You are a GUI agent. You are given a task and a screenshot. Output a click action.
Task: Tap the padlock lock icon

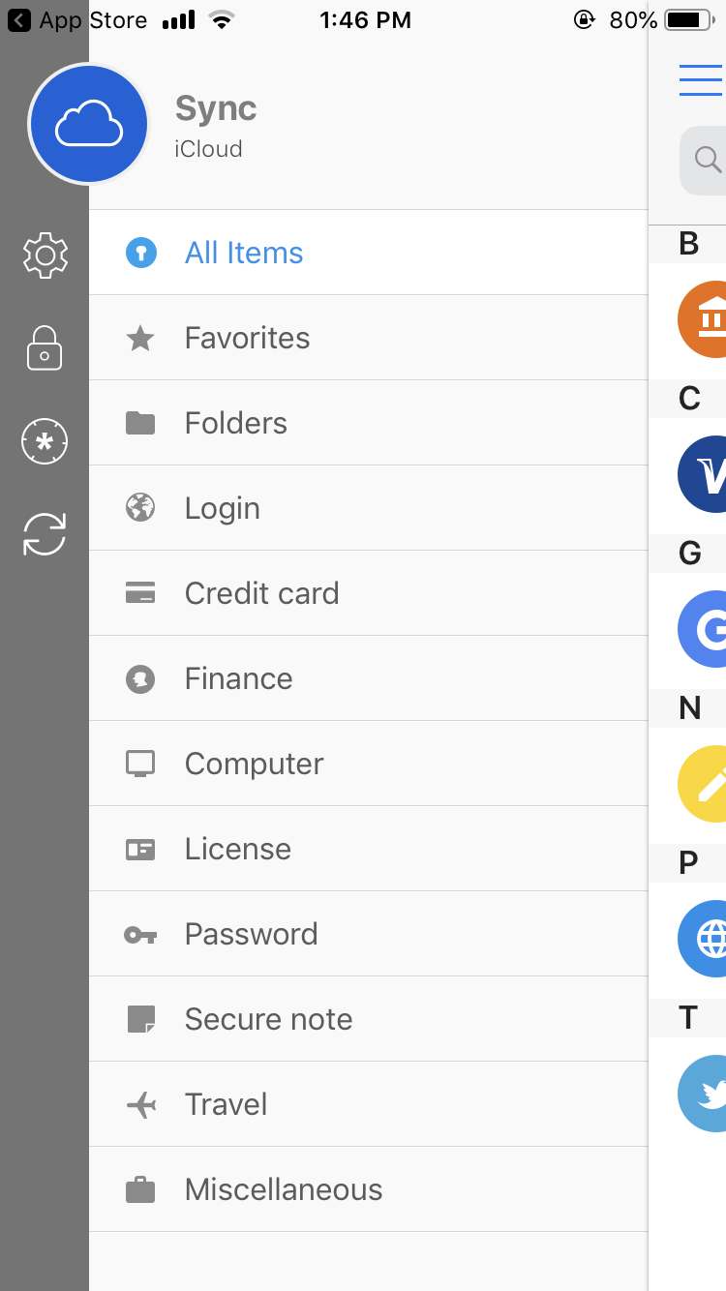click(45, 348)
